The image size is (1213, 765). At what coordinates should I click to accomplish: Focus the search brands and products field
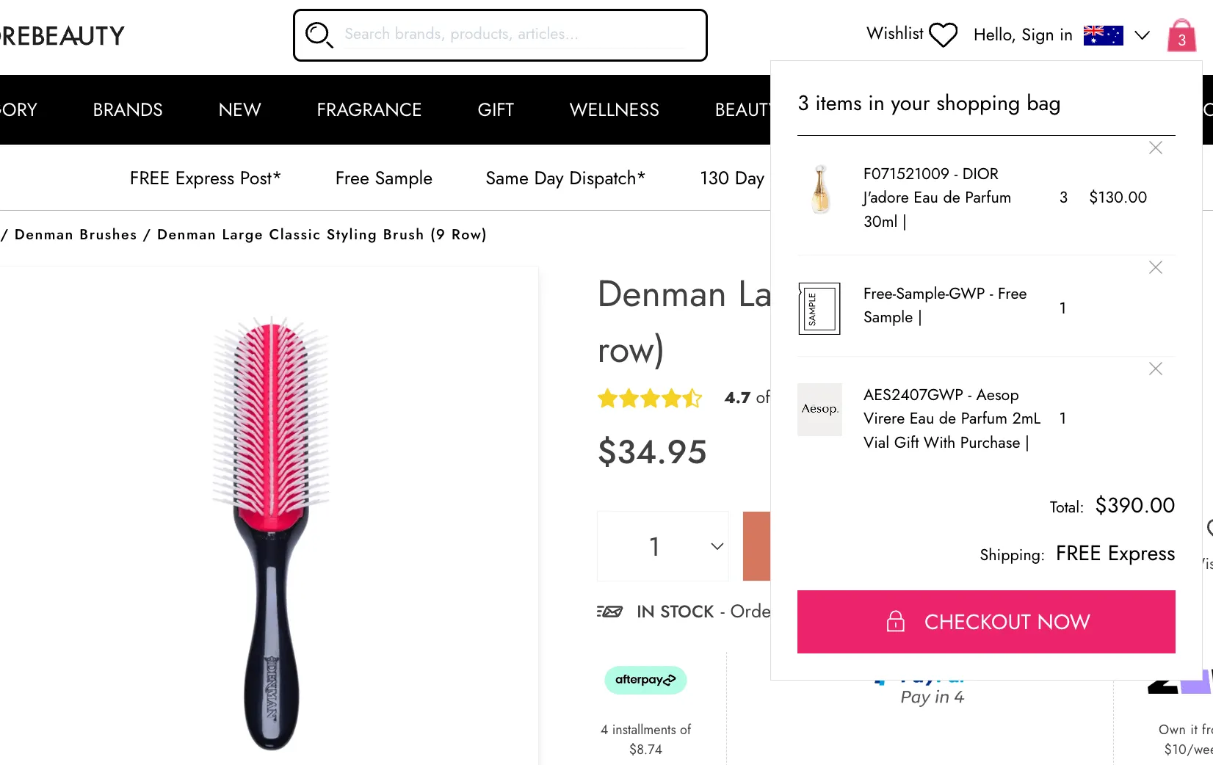coord(514,35)
